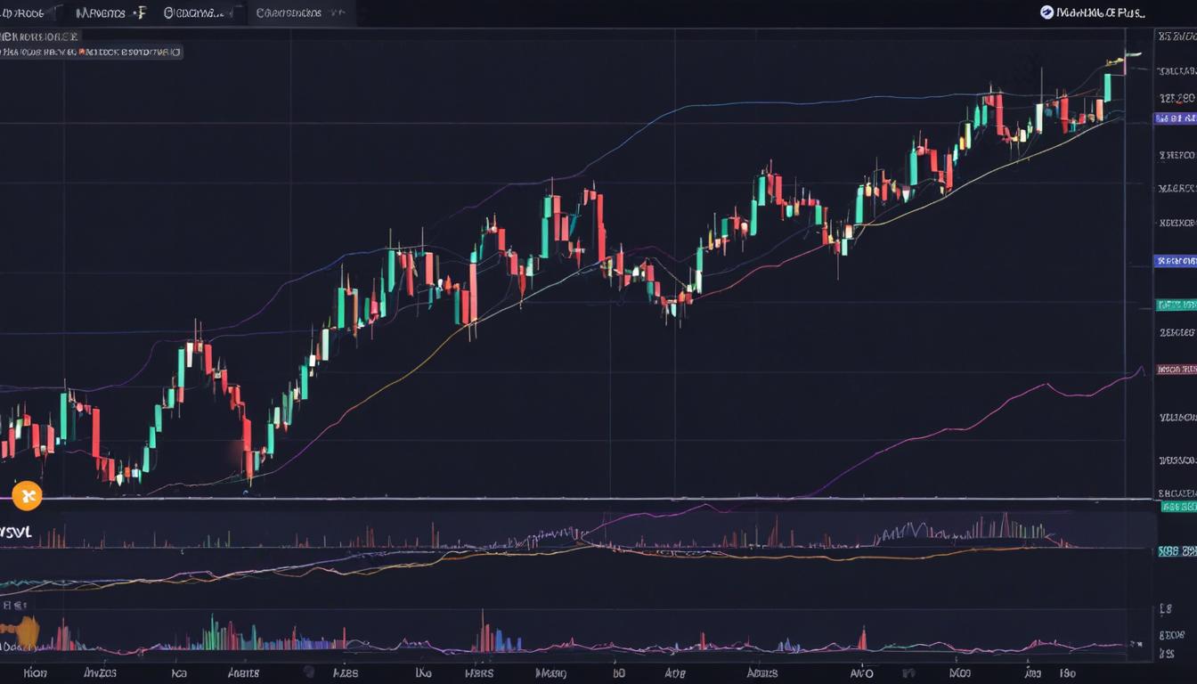Click the teal highlighted price label on right axis
The width and height of the screenshot is (1197, 684).
(x=1174, y=305)
